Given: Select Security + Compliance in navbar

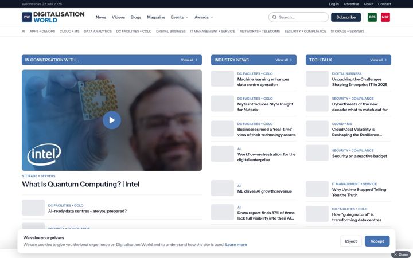Looking at the screenshot, I should 305,31.
